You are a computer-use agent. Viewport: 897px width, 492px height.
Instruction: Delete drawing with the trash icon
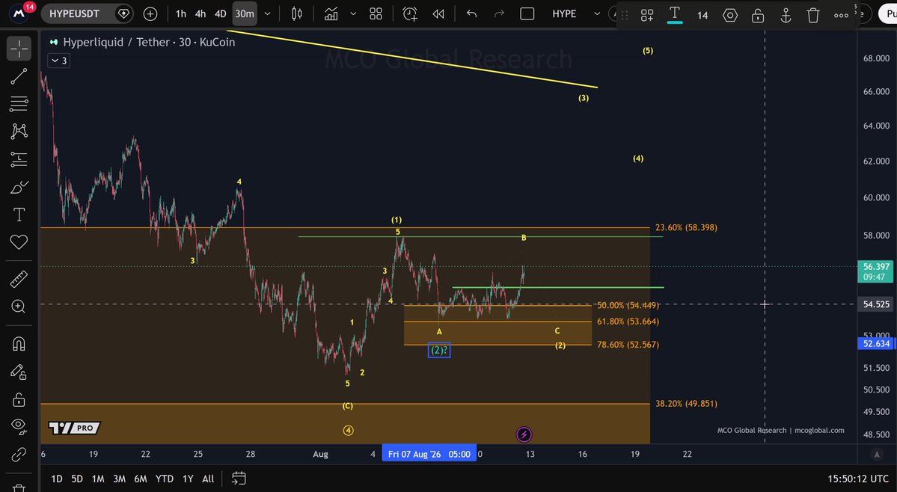point(813,16)
